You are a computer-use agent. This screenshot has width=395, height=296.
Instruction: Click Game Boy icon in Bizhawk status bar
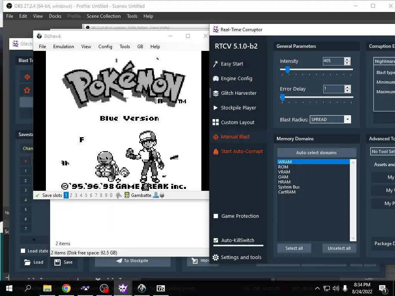[x=127, y=195]
